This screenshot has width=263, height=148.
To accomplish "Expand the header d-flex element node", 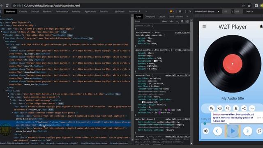I will pos(4,35).
